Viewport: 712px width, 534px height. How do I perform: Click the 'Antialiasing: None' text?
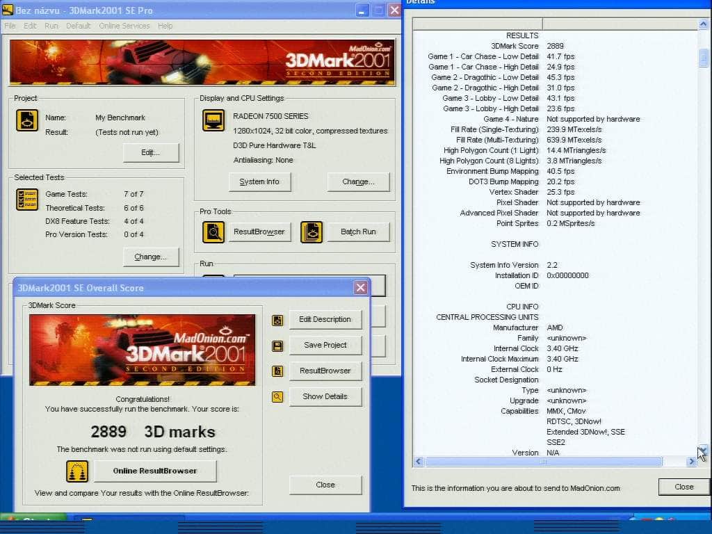(263, 160)
